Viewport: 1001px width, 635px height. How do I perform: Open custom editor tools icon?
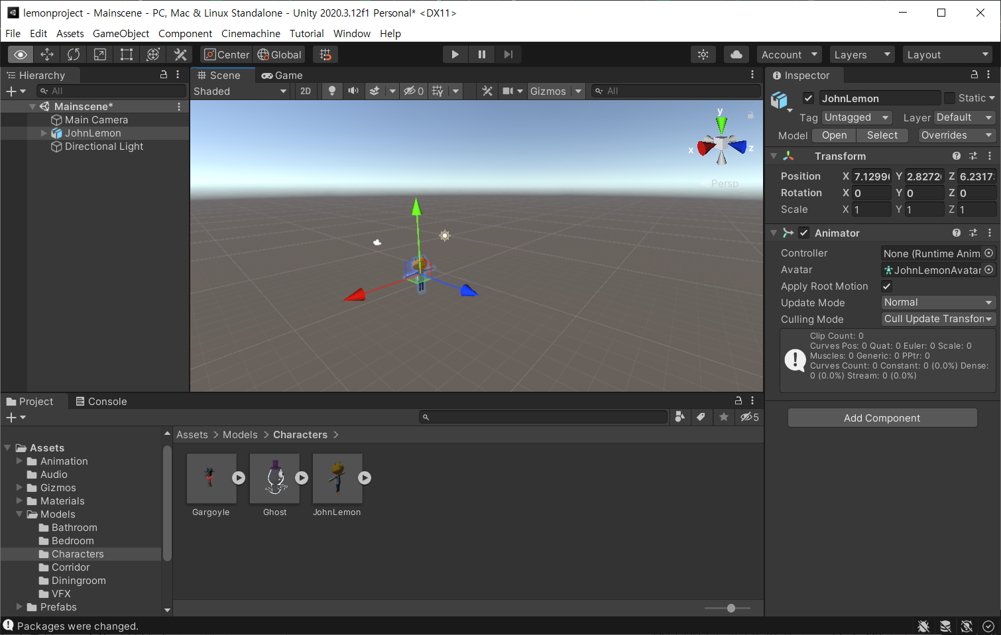(180, 54)
